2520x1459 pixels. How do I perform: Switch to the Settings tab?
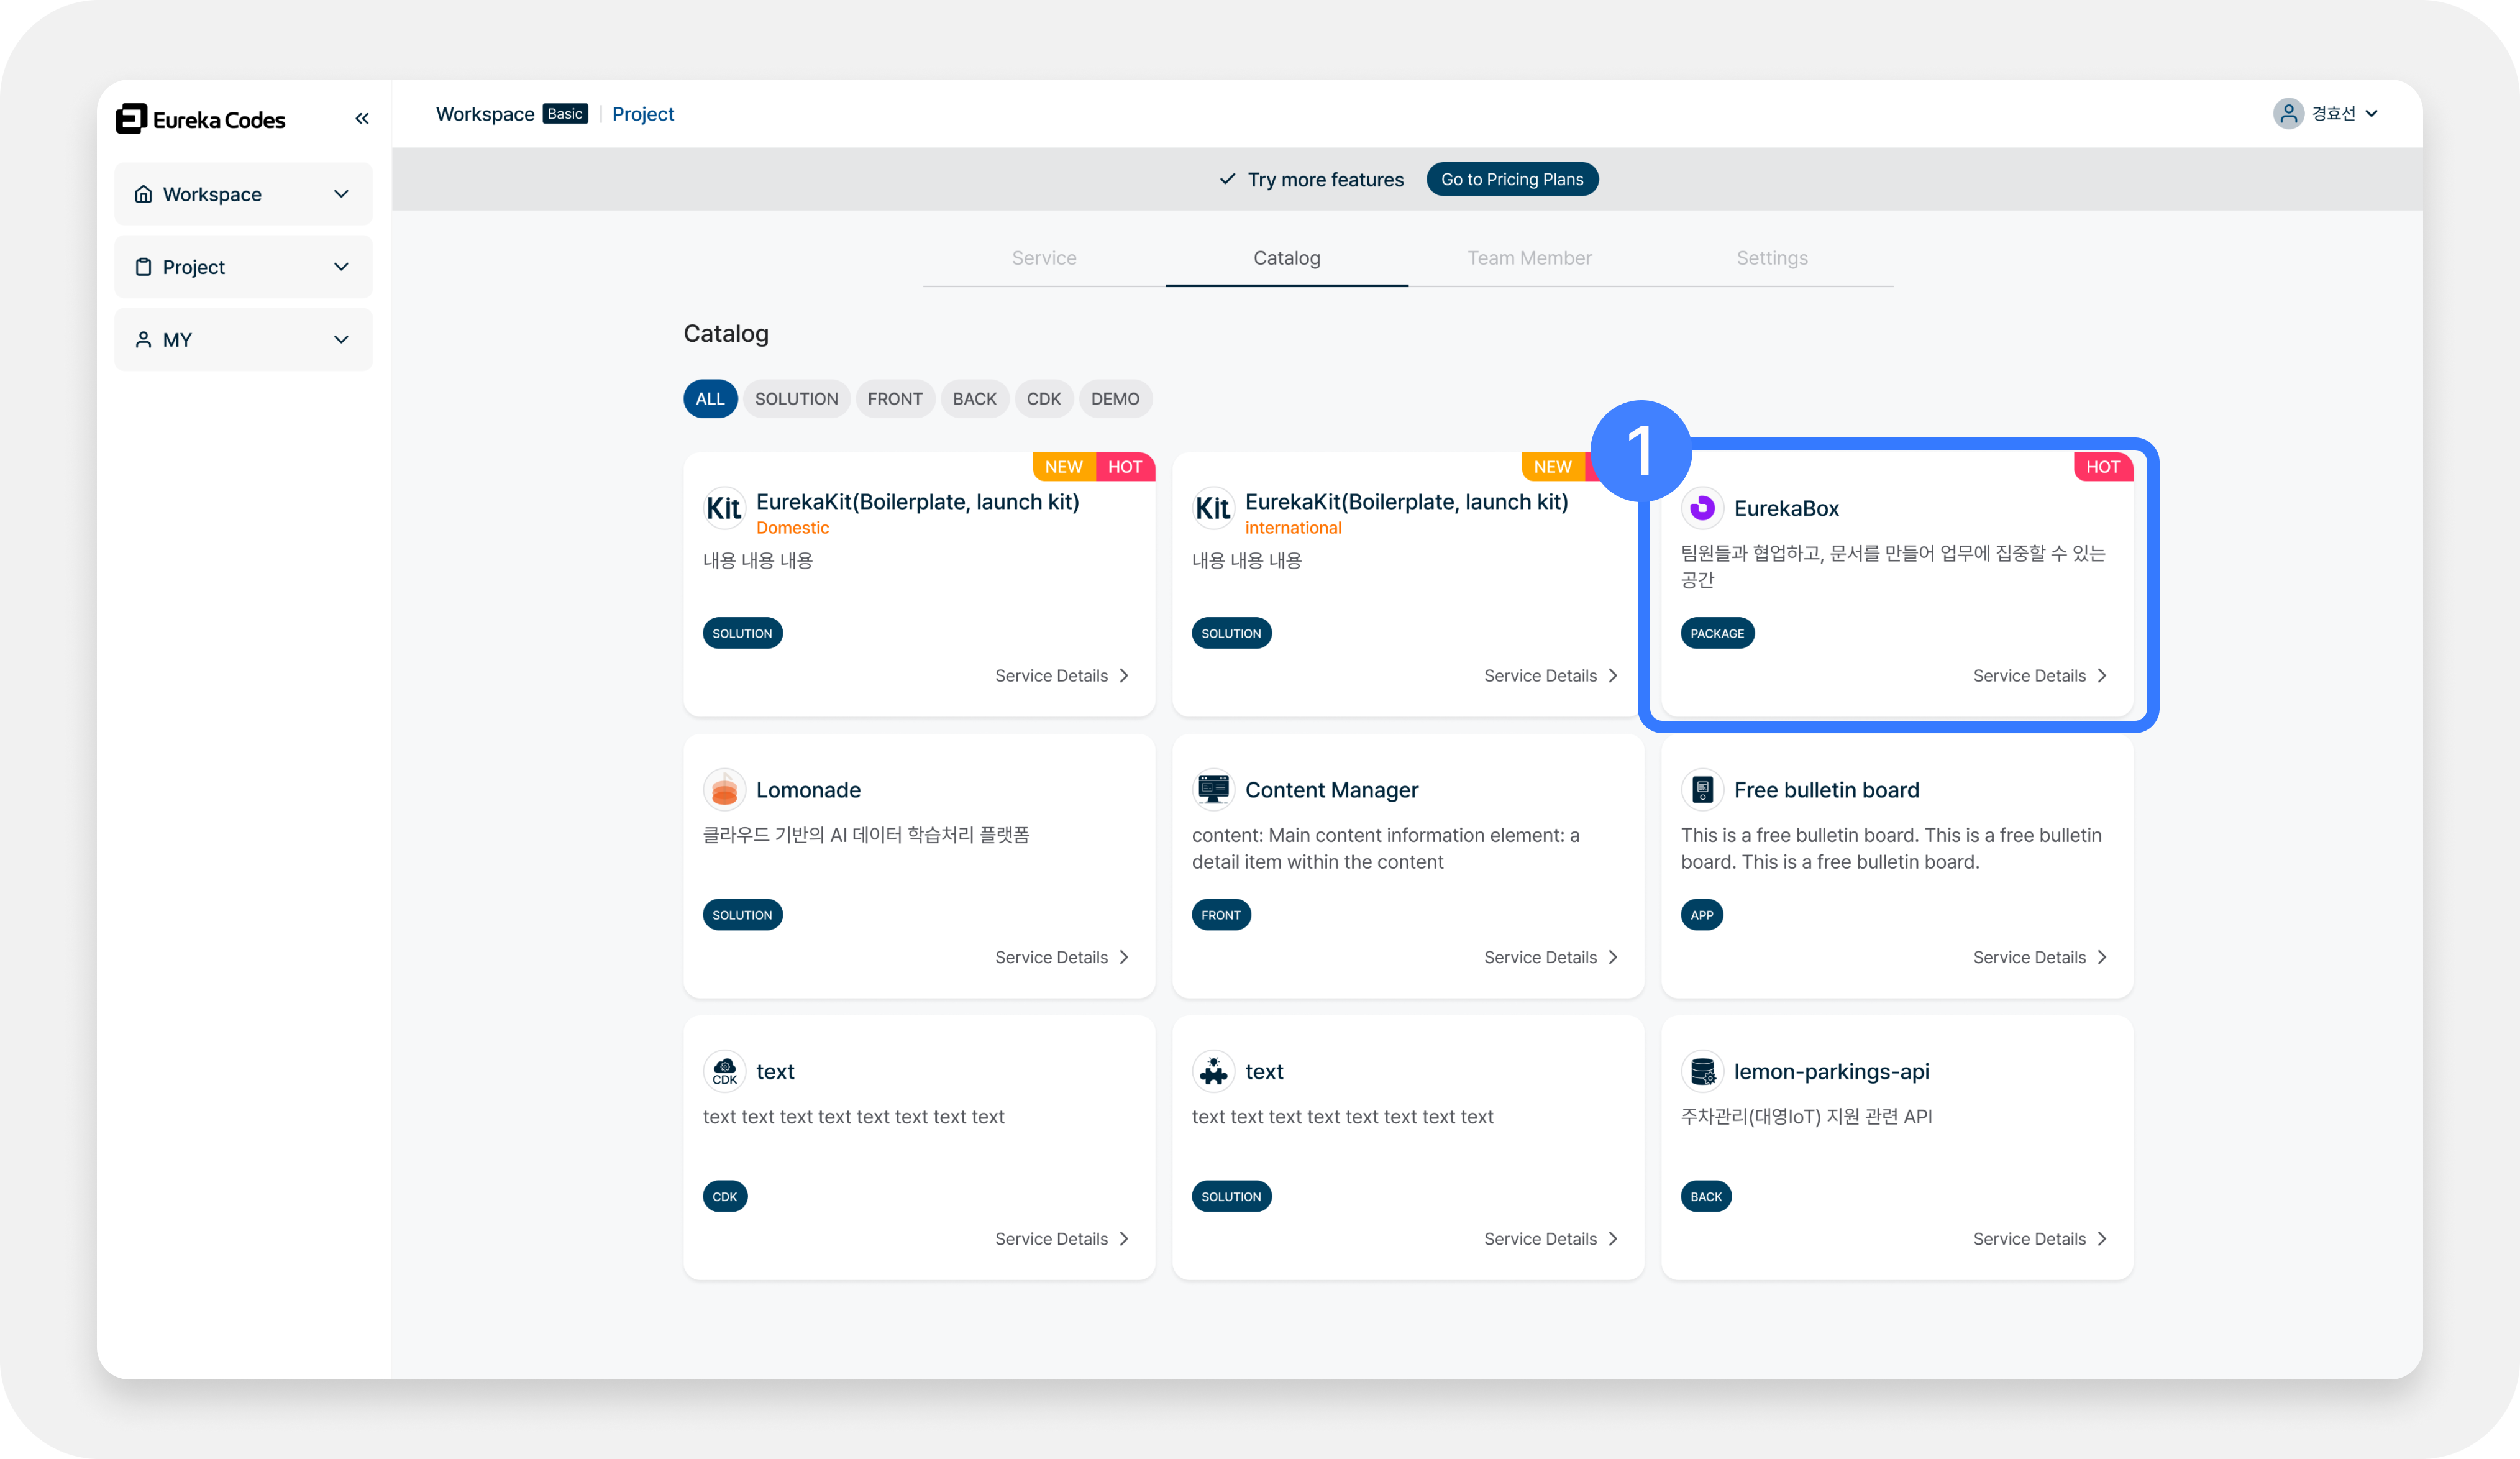click(1772, 258)
